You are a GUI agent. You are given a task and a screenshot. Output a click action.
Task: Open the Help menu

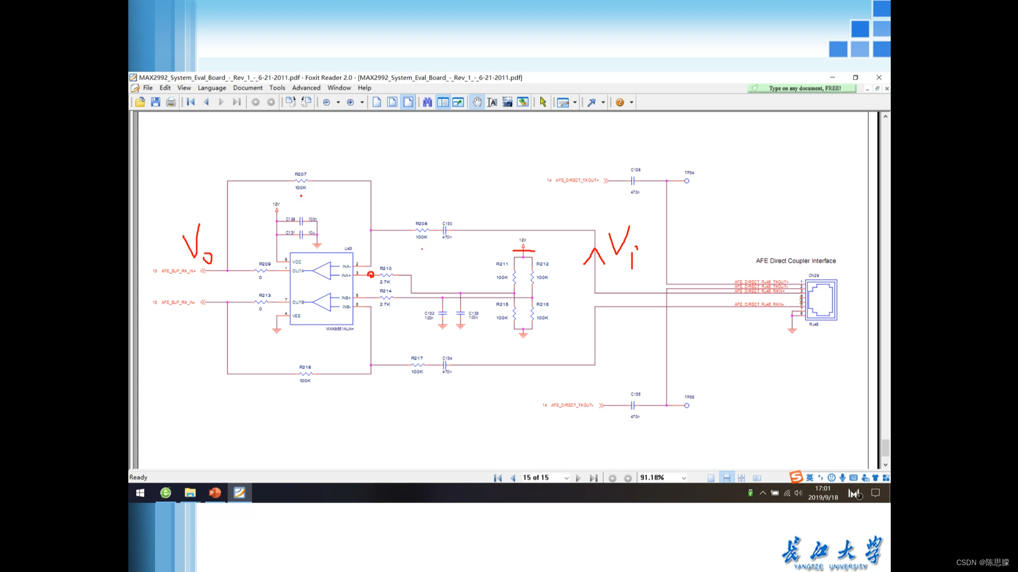[364, 88]
